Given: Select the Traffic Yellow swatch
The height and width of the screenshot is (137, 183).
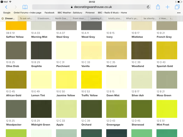Looking at the screenshot, I should [91, 79].
